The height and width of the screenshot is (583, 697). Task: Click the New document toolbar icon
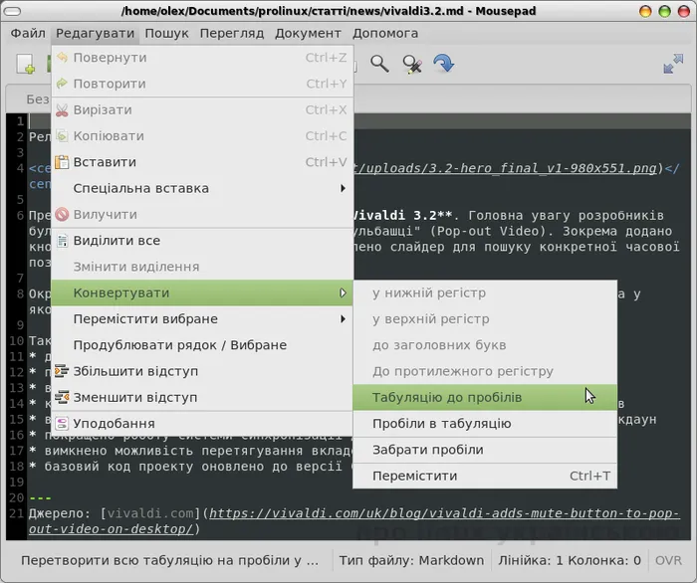(x=25, y=64)
